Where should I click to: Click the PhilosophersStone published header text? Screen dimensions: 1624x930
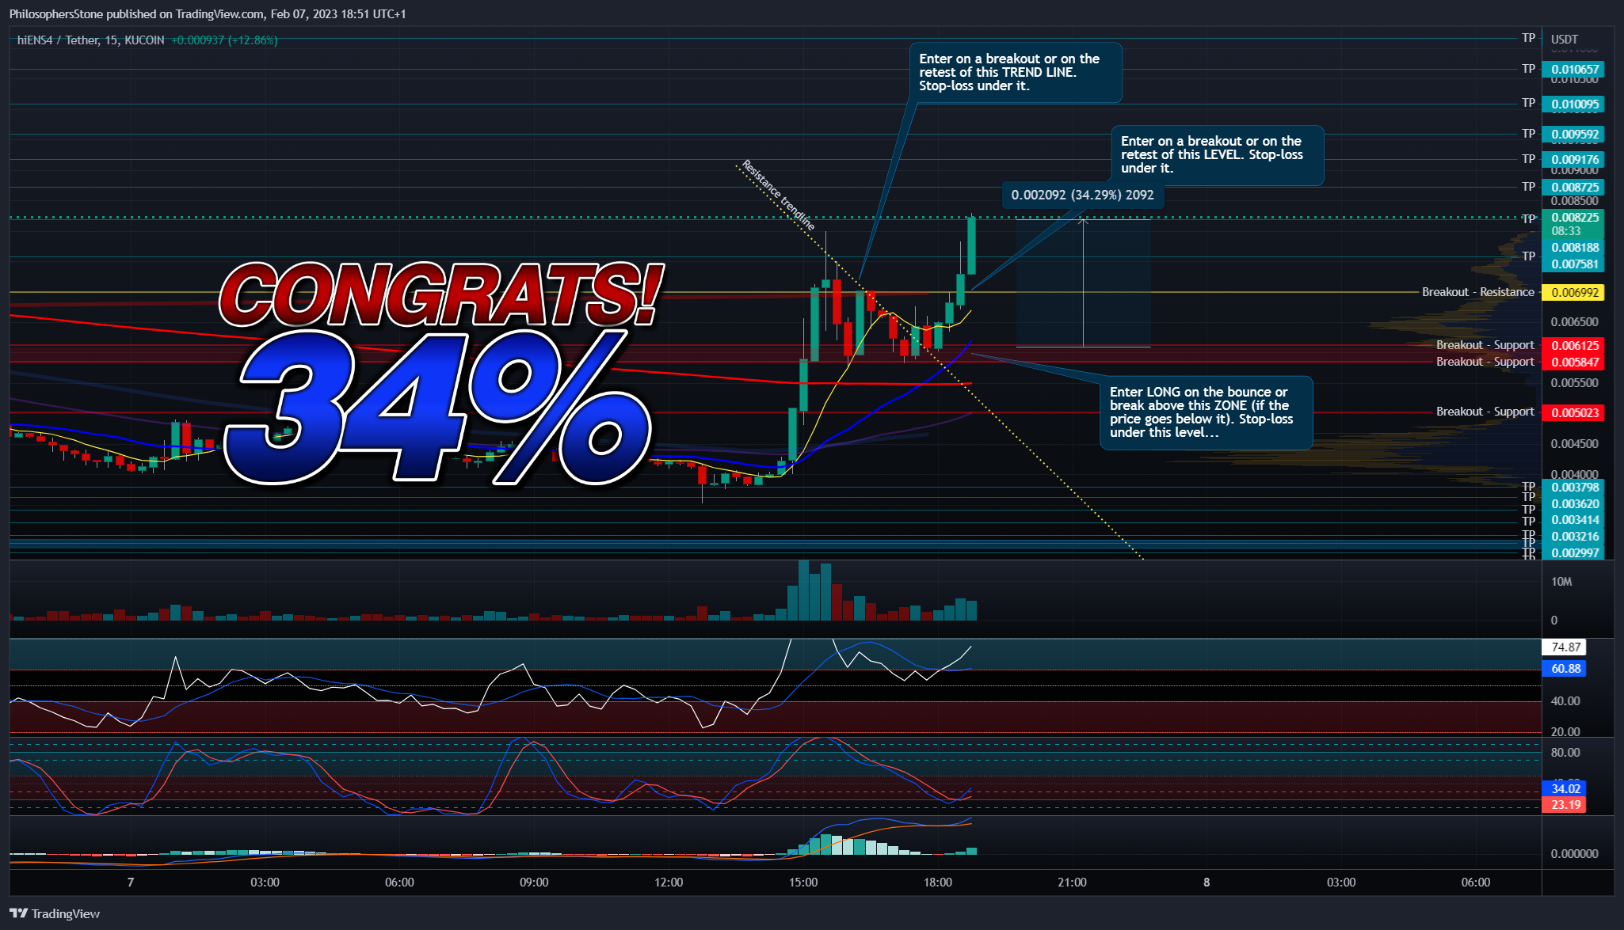(208, 13)
